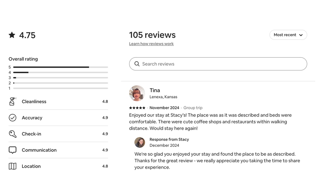327x196 pixels.
Task: Click the 105 reviews heading
Action: pyautogui.click(x=152, y=35)
